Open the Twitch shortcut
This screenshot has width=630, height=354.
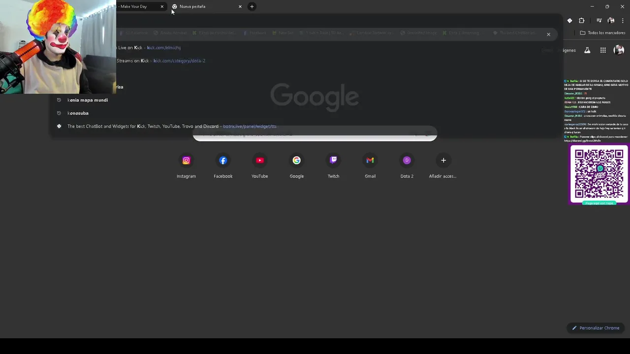(333, 166)
